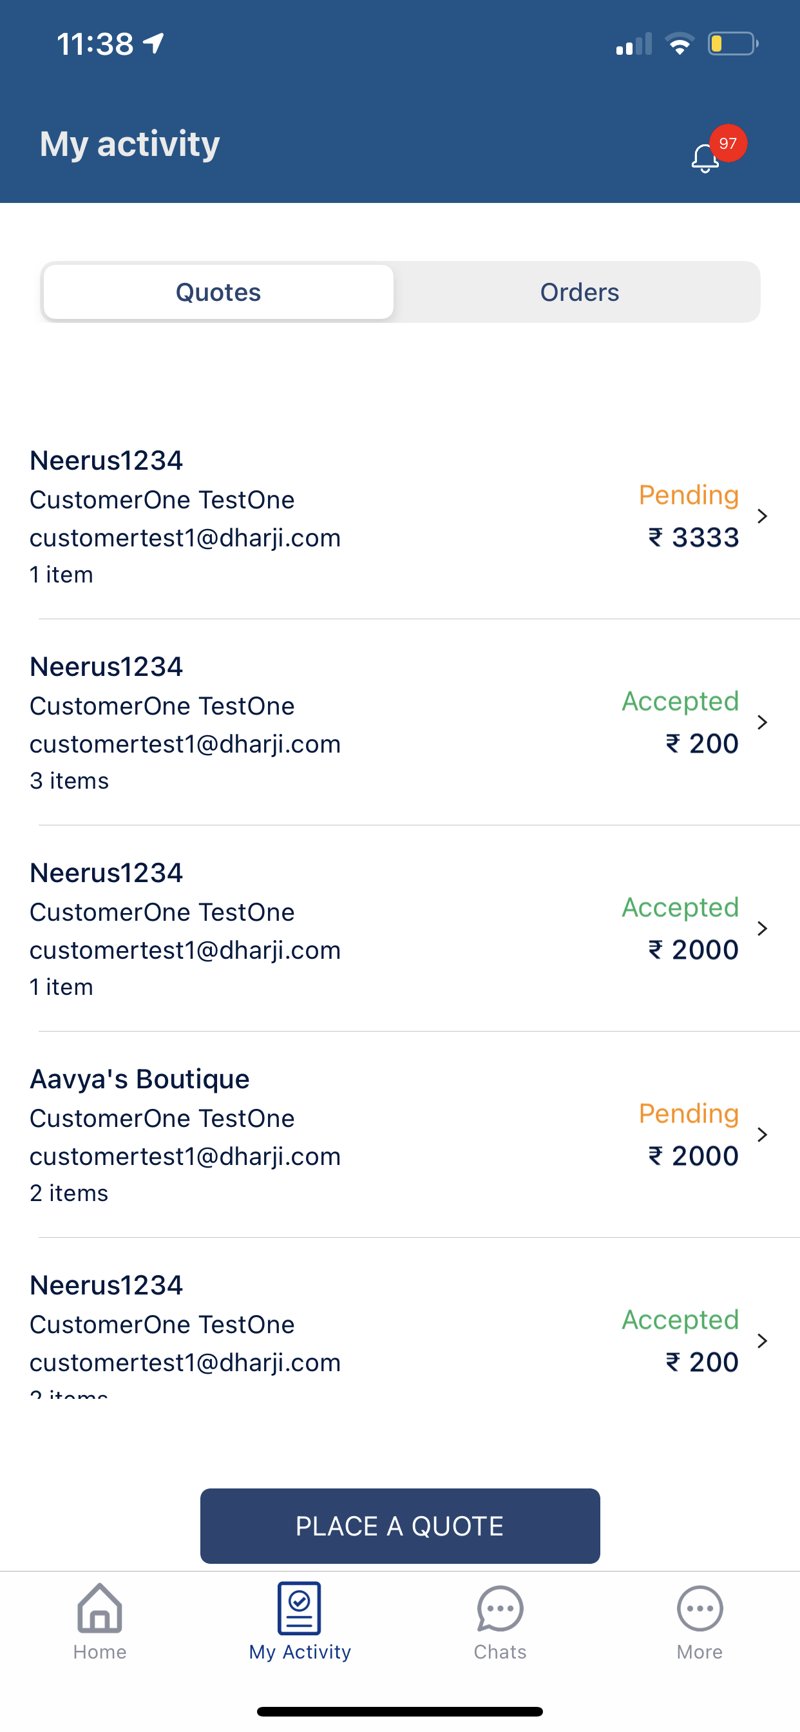Tap the location arrow beside the clock
This screenshot has width=800, height=1732.
click(x=154, y=44)
